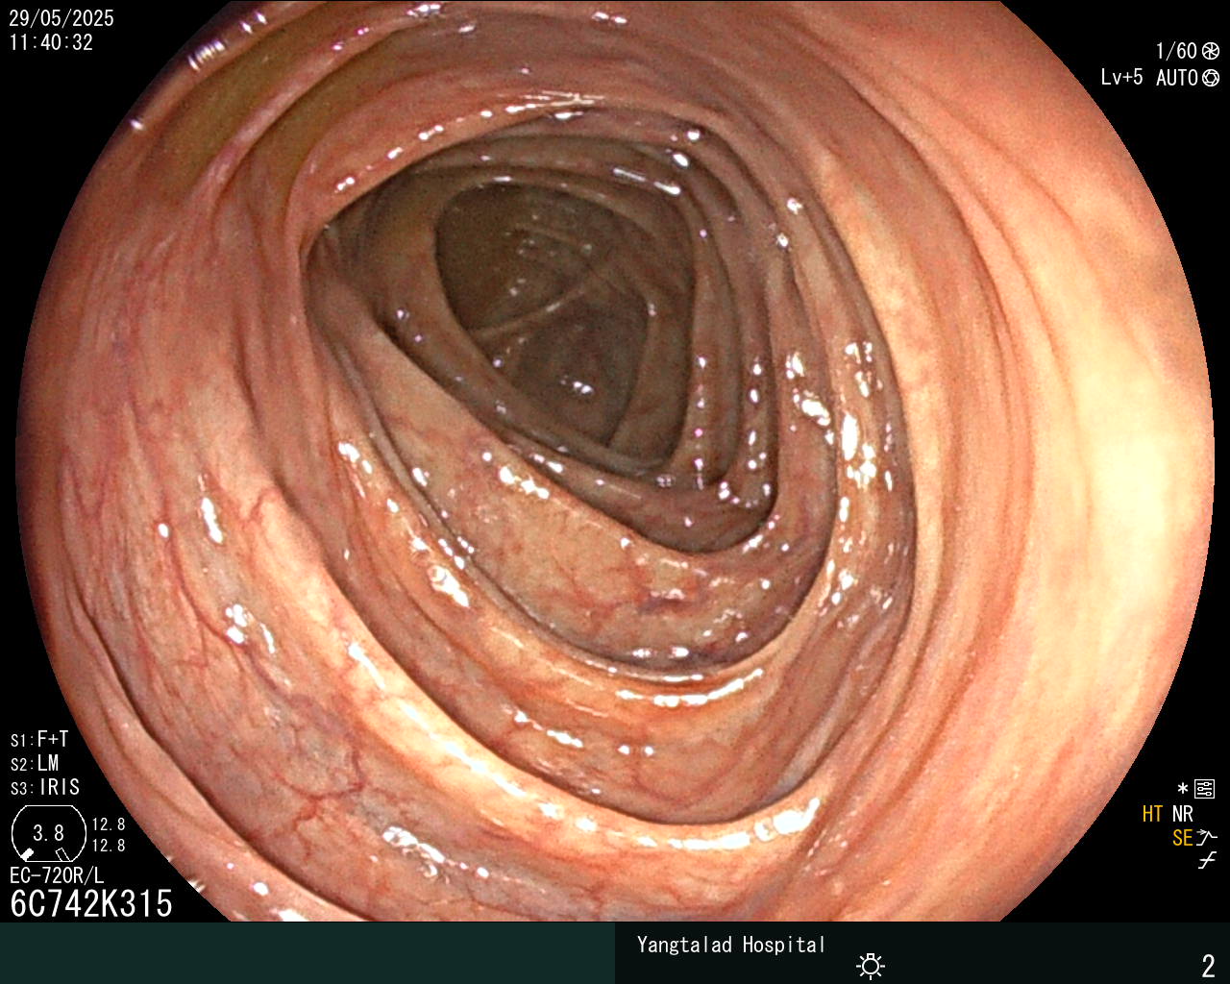
Task: Click the shutter speed icon beside 1/60
Action: click(x=1210, y=51)
